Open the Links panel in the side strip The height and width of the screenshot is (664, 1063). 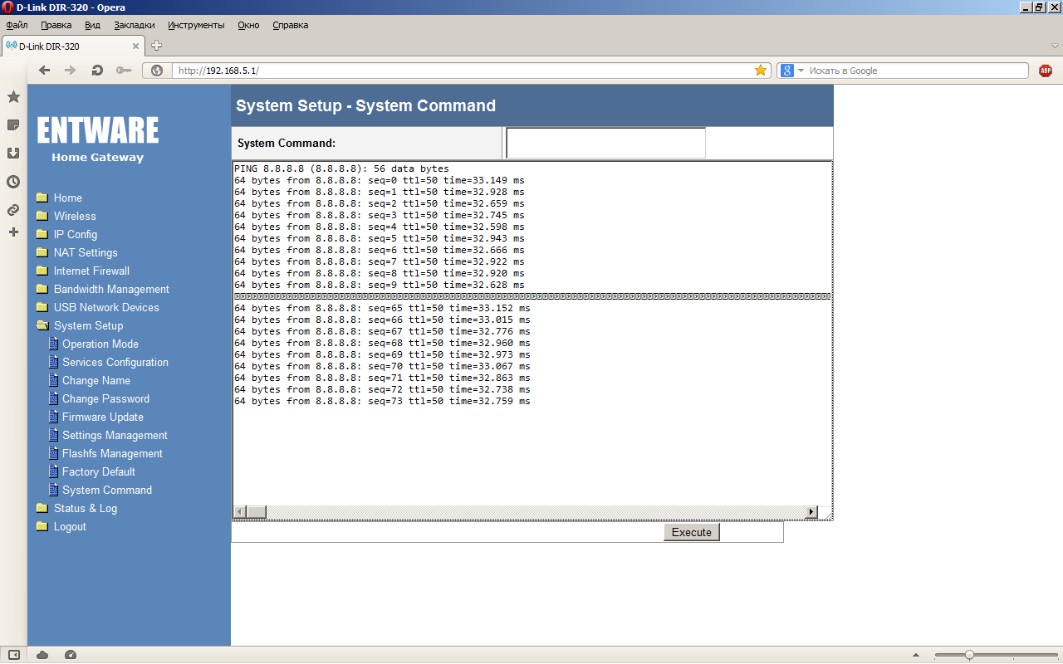13,210
